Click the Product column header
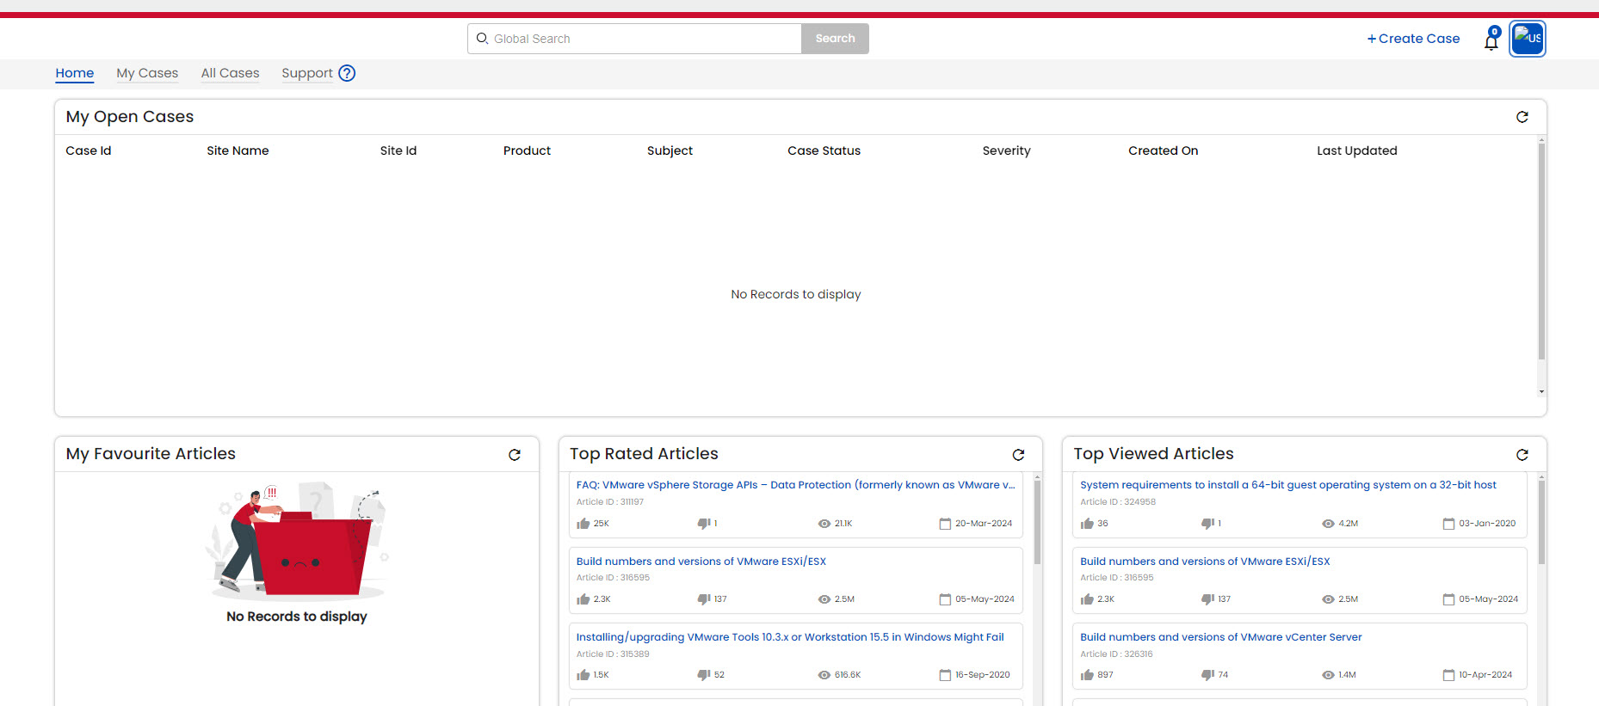Image resolution: width=1599 pixels, height=706 pixels. (x=527, y=150)
